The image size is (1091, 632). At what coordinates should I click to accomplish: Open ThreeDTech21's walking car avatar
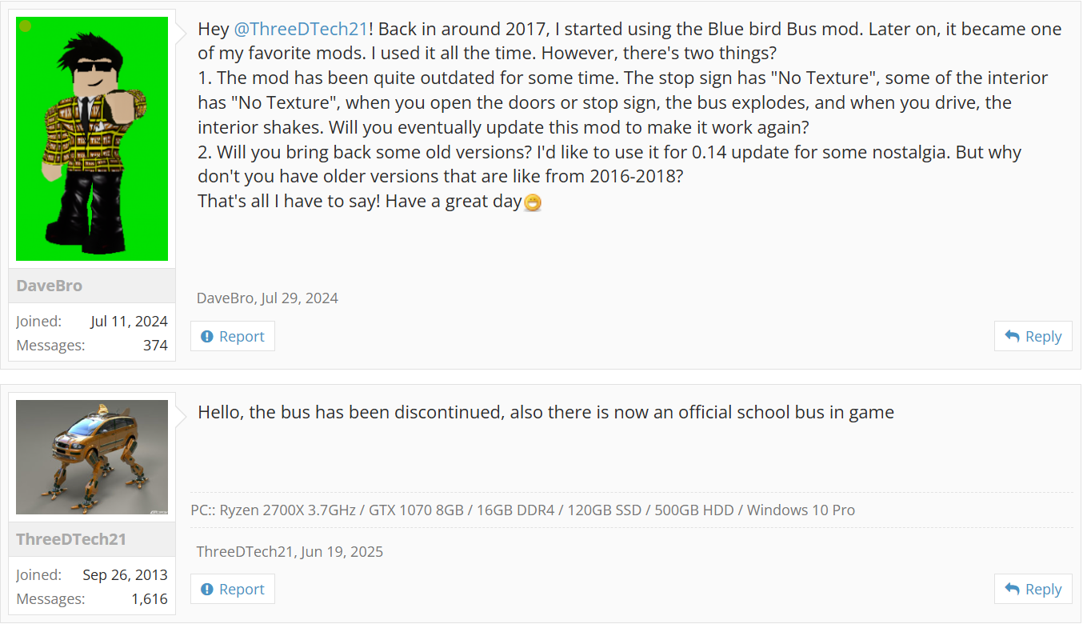tap(92, 458)
